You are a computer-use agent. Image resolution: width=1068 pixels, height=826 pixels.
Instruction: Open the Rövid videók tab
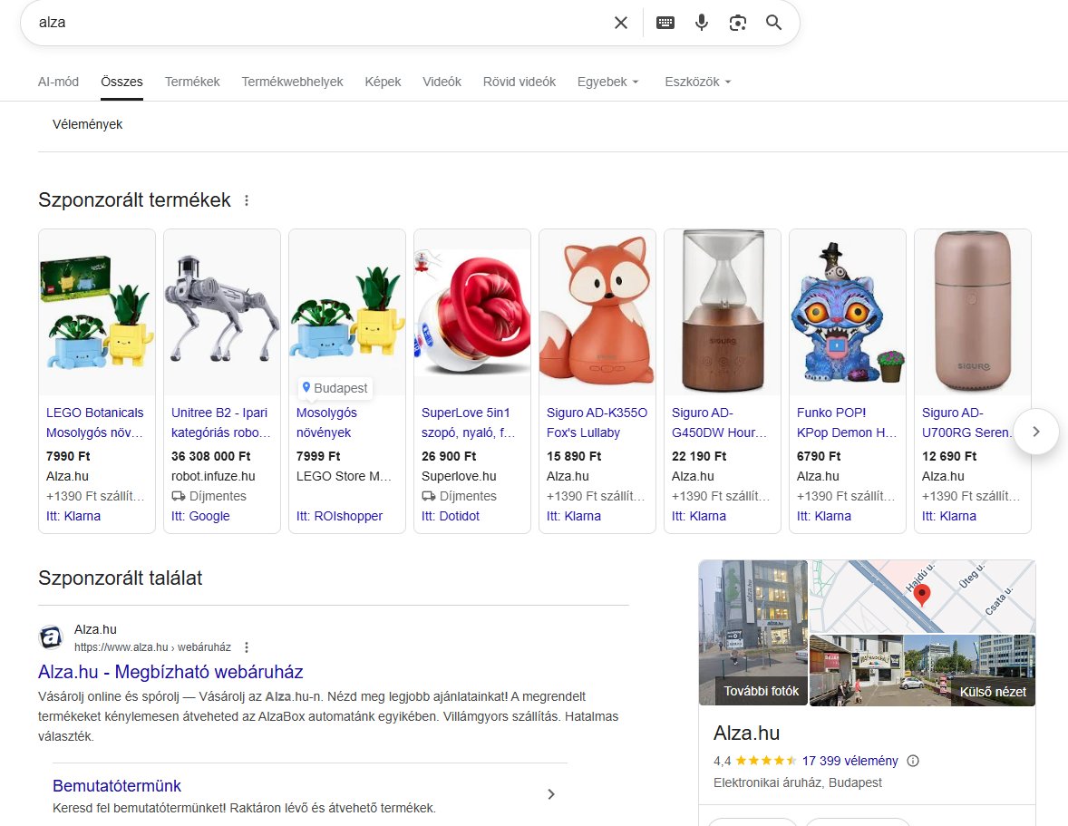pos(519,82)
